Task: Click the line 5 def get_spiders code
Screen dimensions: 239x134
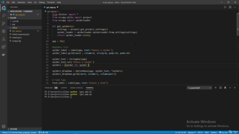Action: click(63, 26)
